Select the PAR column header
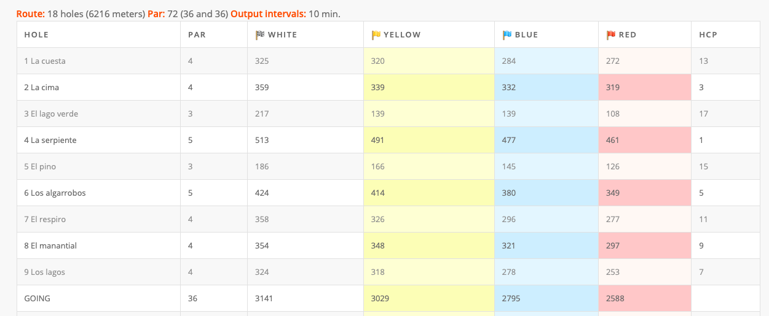The width and height of the screenshot is (769, 316). pyautogui.click(x=197, y=35)
